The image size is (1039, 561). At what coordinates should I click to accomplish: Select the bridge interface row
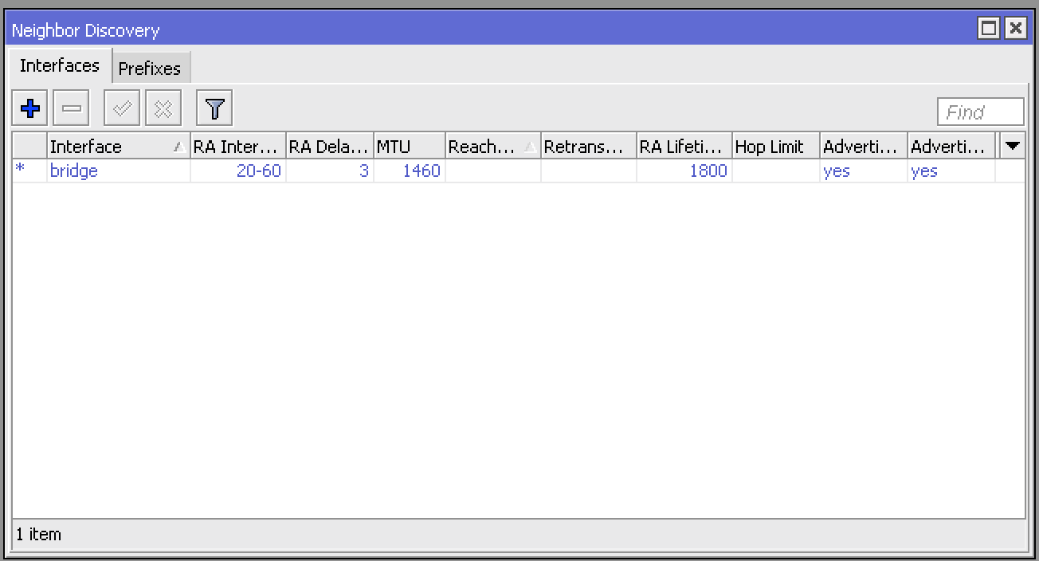coord(74,171)
